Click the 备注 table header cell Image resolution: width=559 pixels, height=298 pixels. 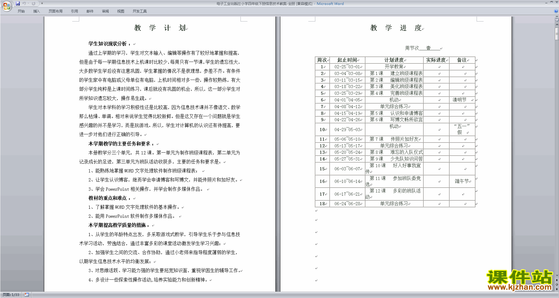462,60
